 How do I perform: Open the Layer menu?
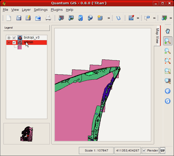[26, 10]
